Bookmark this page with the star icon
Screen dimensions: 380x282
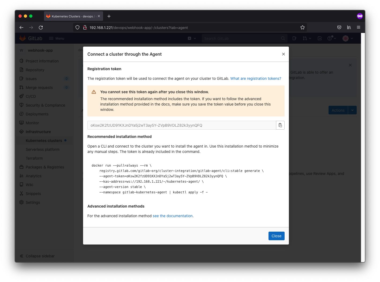coord(302,28)
